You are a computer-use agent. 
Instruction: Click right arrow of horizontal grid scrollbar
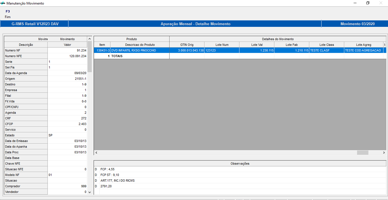coord(384,153)
